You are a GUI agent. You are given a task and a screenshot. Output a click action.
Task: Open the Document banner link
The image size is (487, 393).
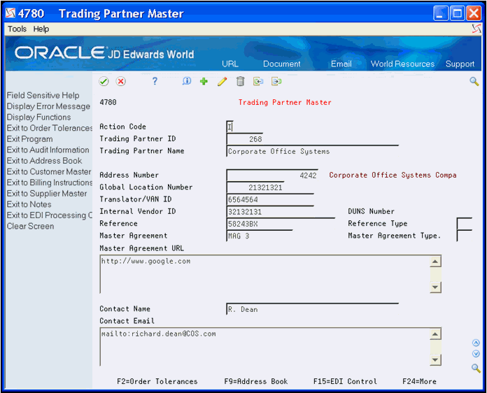click(x=282, y=64)
